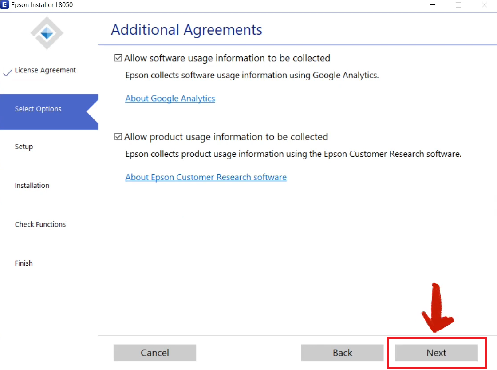Click the Additional Agreements heading
This screenshot has width=497, height=370.
186,30
